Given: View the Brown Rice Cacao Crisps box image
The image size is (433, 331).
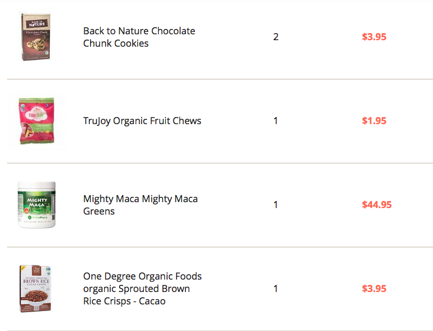Looking at the screenshot, I should [x=36, y=288].
